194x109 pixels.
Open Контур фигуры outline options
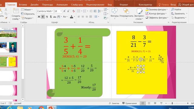pyautogui.click(x=156, y=14)
